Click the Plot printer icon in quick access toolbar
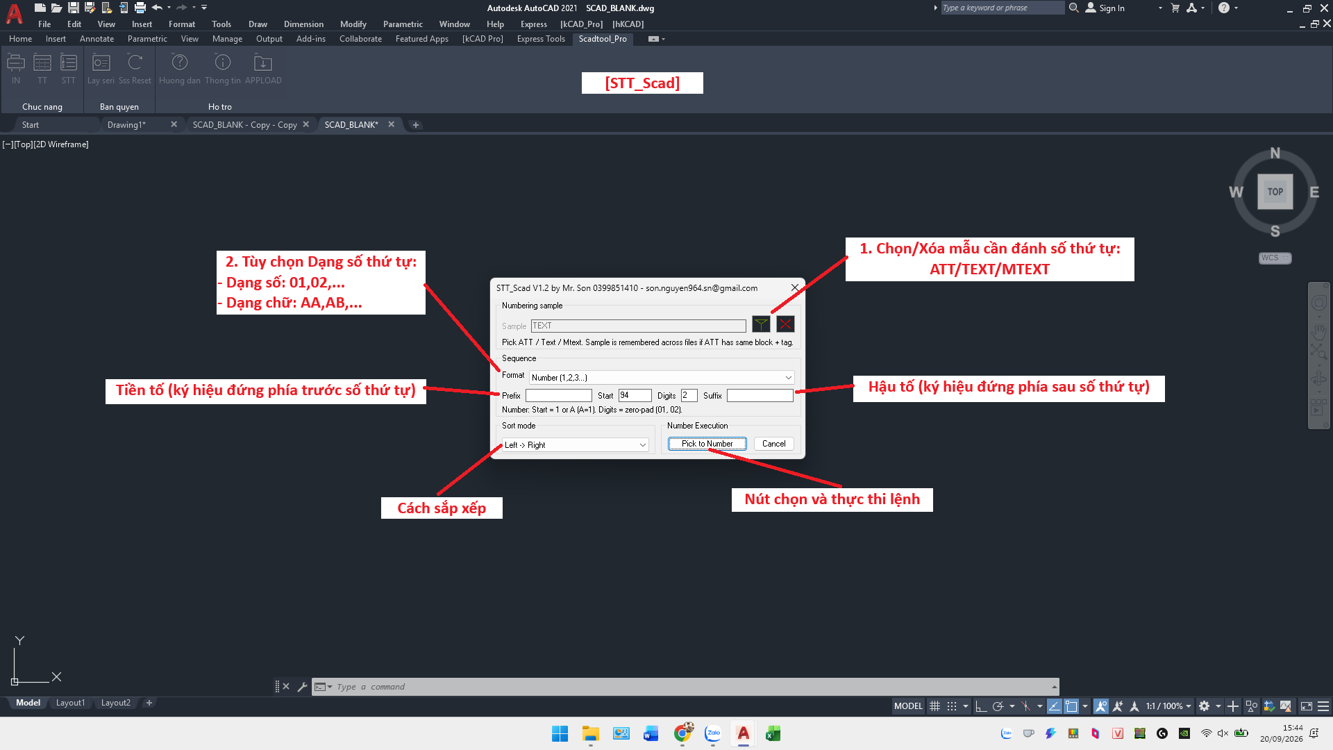The width and height of the screenshot is (1333, 750). coord(140,8)
